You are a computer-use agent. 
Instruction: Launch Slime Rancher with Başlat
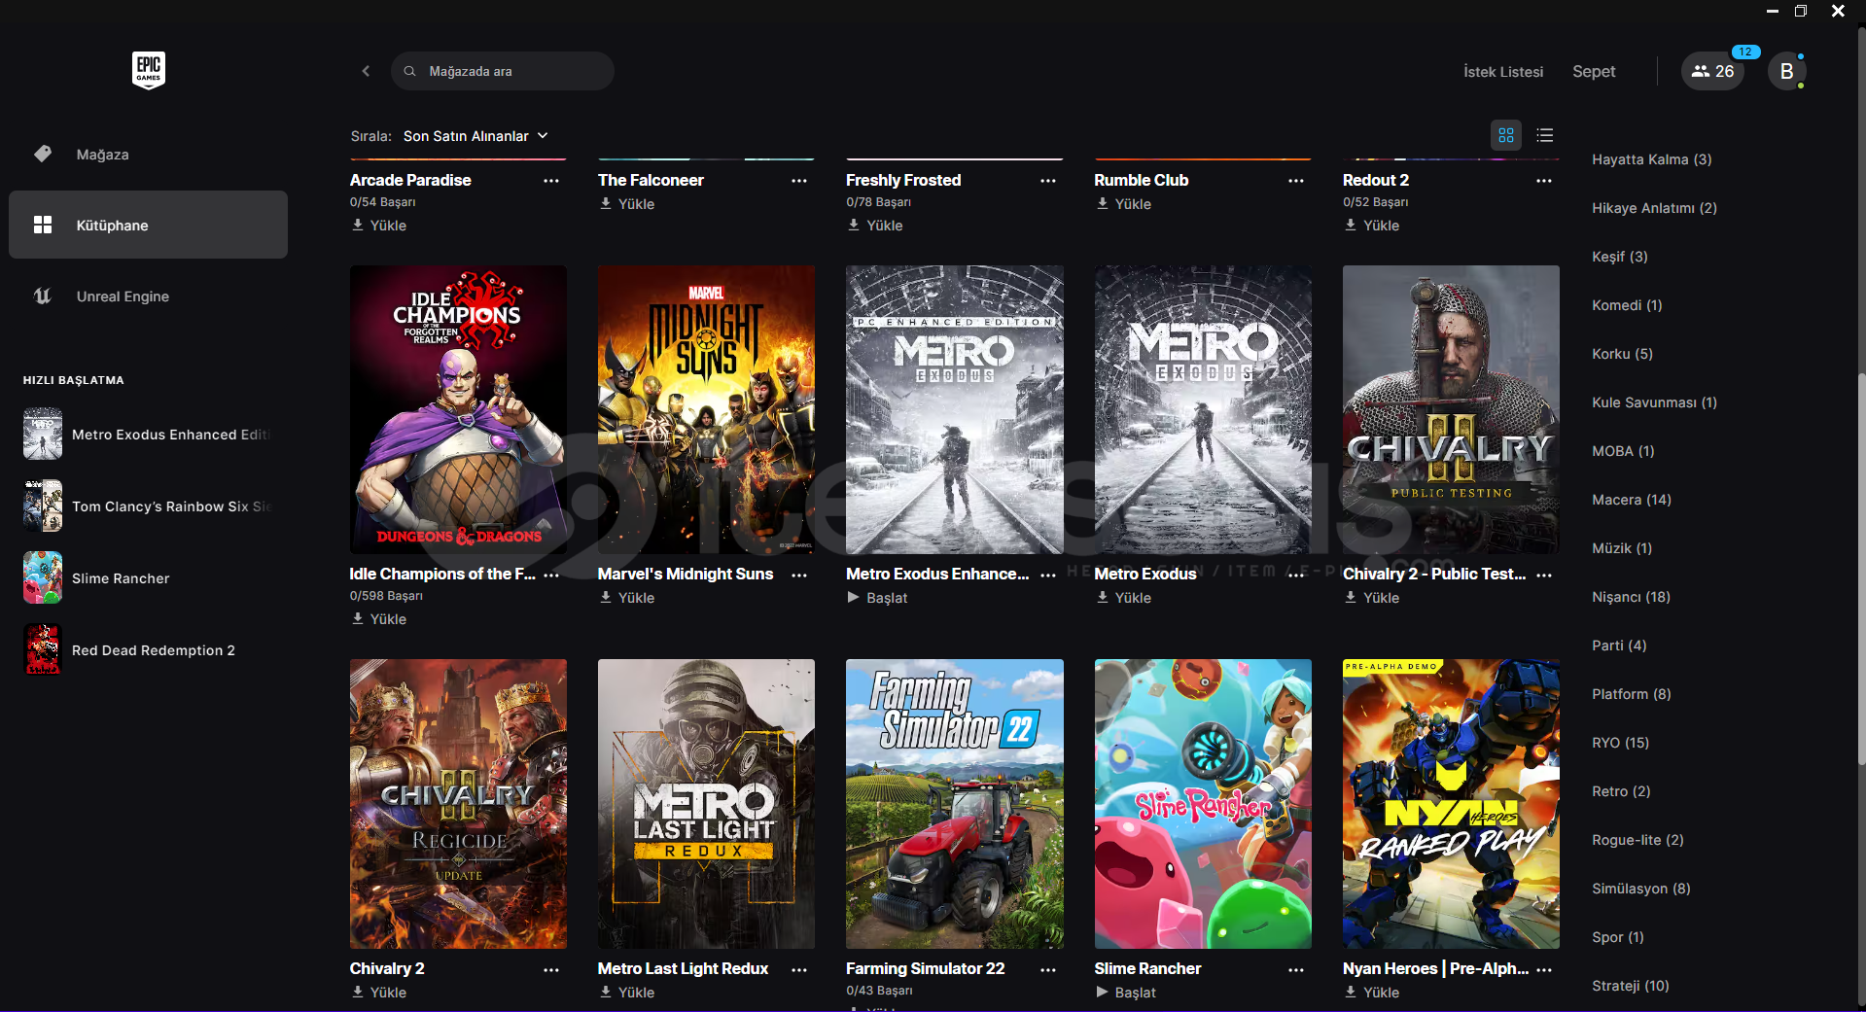click(1125, 993)
